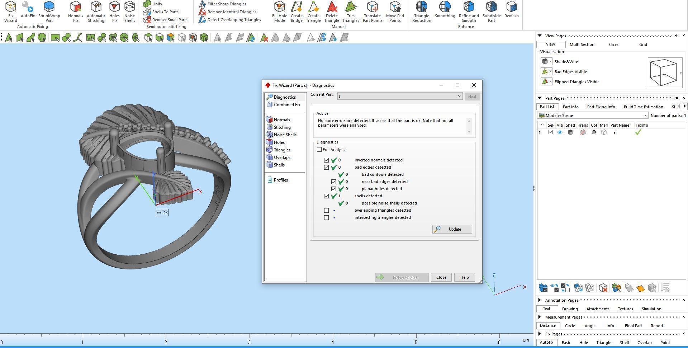
Task: Select the Trim Triangles tool
Action: (351, 11)
